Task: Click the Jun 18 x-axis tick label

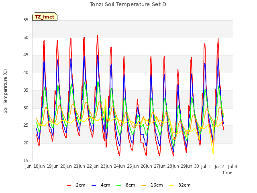Action: pyautogui.click(x=32, y=166)
